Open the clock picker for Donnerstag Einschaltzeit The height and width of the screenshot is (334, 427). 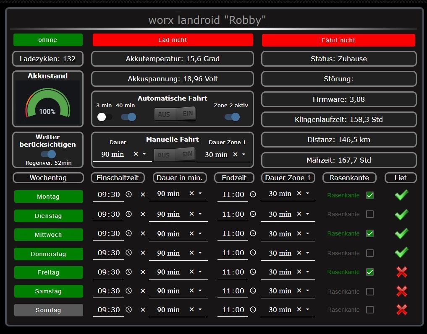128,253
